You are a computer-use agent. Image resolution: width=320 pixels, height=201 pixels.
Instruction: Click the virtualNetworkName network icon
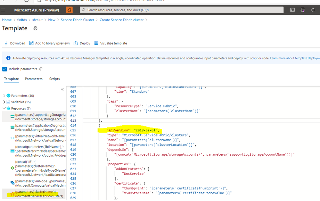click(12, 138)
